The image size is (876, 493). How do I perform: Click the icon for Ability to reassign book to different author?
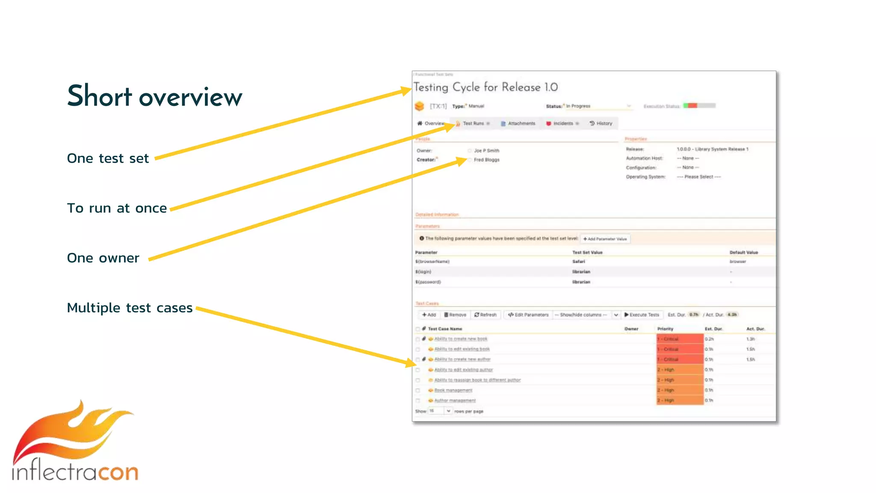[x=431, y=380]
